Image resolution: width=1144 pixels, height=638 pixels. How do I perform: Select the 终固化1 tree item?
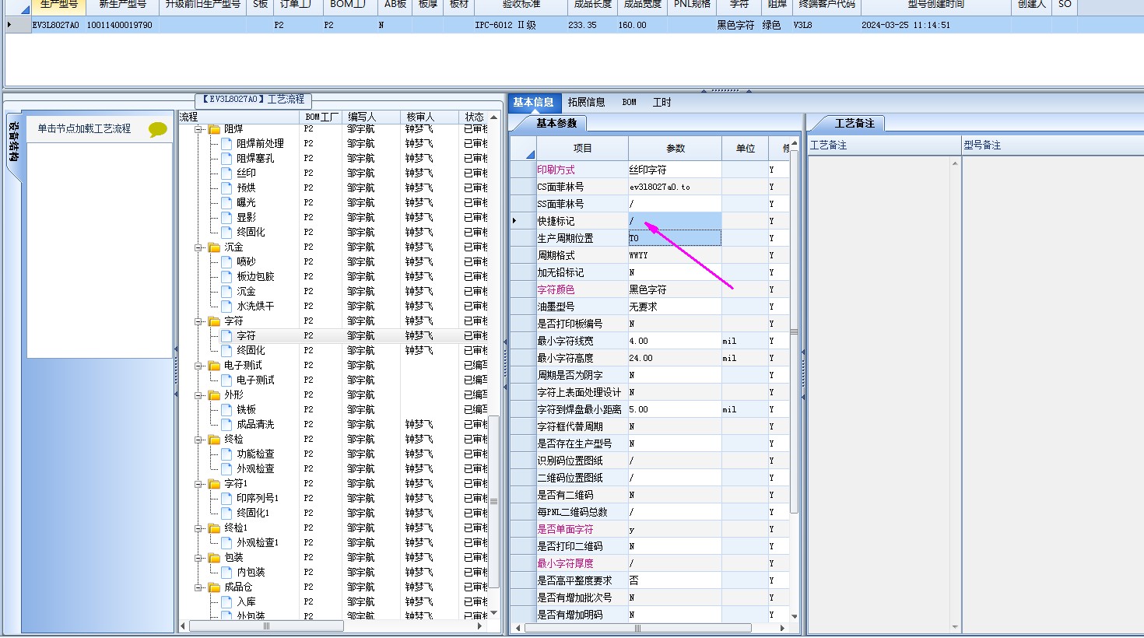(253, 514)
